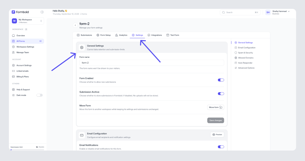Click the sun Dark mode icon

click(x=13, y=95)
